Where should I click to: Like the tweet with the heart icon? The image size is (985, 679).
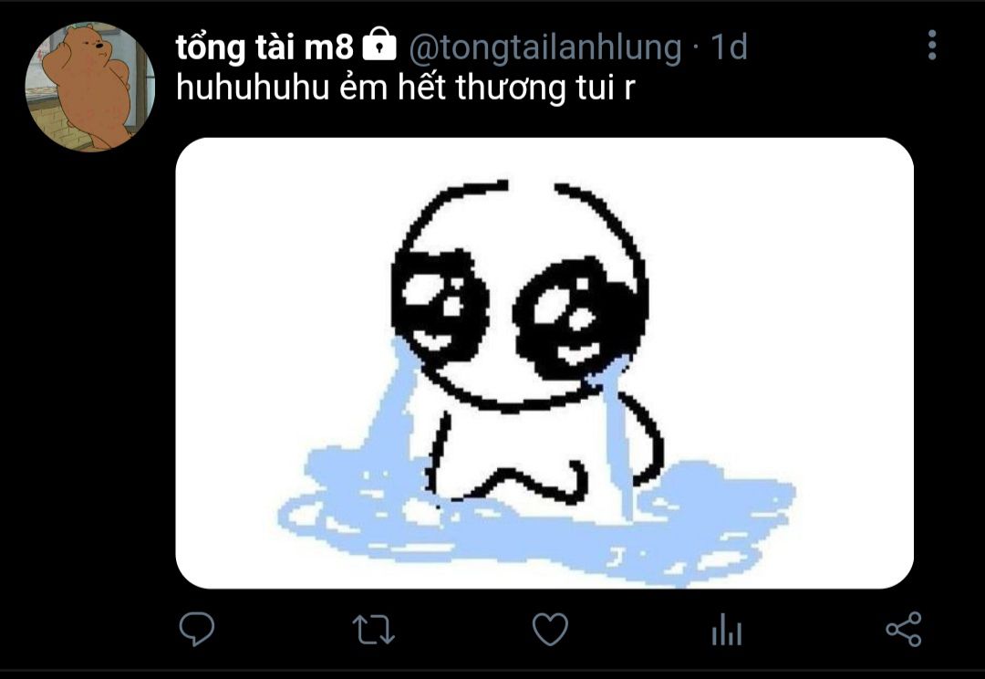coord(550,630)
